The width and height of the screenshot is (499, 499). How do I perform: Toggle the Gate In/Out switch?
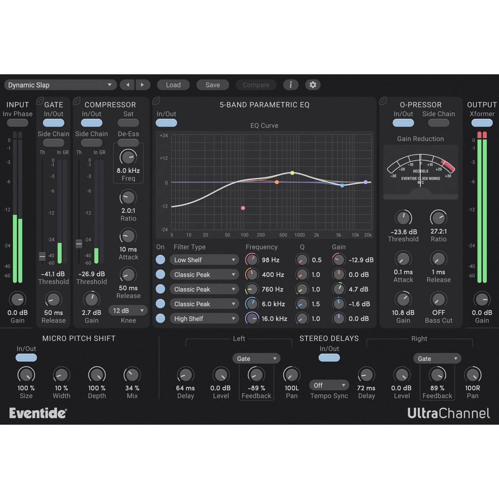54,123
